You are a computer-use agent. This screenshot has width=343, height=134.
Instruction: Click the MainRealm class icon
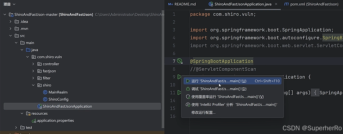45,92
